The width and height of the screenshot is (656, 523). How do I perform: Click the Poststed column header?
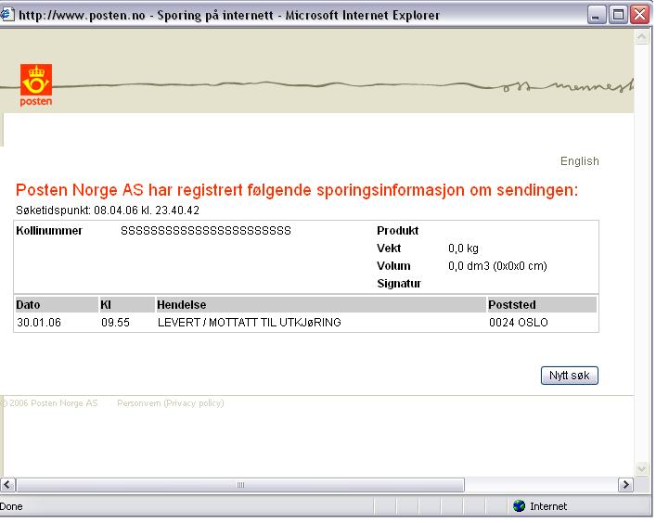(542, 305)
